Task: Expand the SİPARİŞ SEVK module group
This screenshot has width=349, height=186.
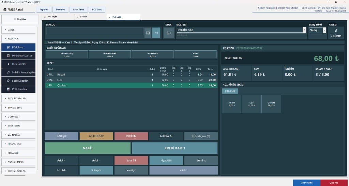Action: point(18,108)
